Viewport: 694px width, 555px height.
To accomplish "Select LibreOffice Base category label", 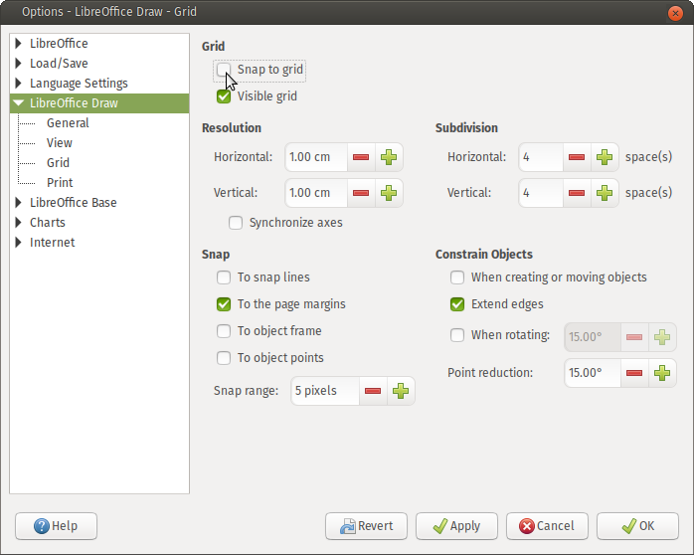I will (74, 203).
